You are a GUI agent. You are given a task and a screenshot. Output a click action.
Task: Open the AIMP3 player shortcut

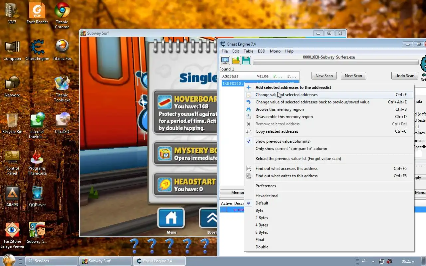click(12, 197)
